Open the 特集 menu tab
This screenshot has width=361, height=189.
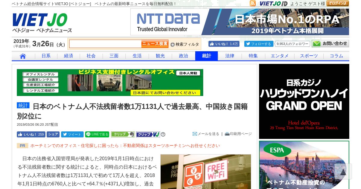[x=253, y=56]
